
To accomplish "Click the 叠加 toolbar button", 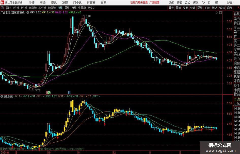I will pos(178,8).
